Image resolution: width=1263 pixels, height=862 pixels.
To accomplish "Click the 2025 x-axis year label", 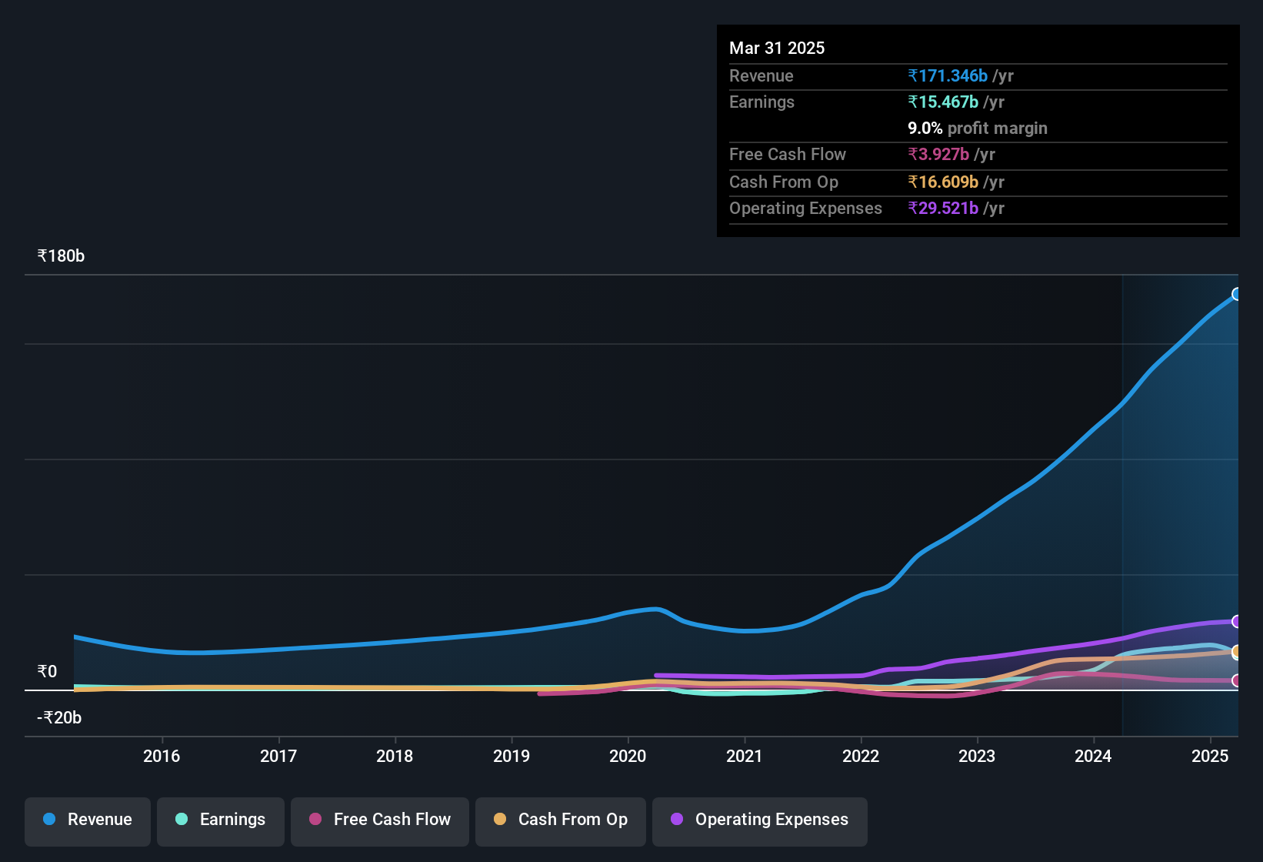I will (x=1210, y=756).
